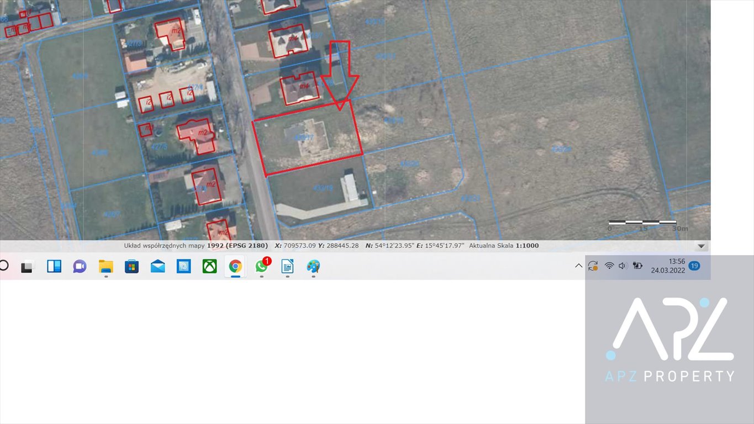Open the Widgets panel icon
This screenshot has width=754, height=424.
click(54, 267)
